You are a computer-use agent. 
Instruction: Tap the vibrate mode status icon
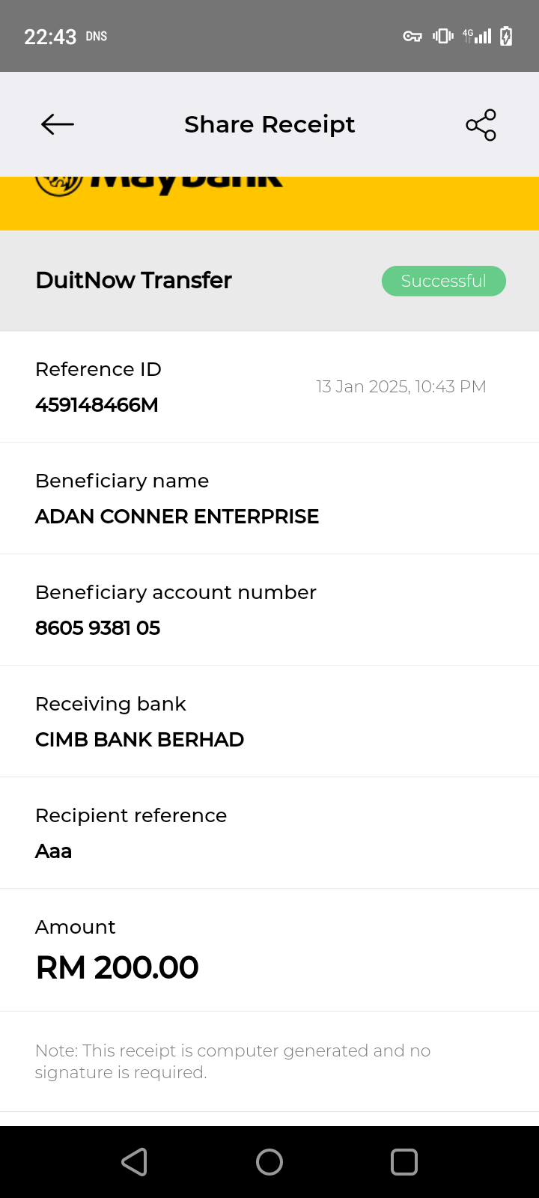pos(443,36)
